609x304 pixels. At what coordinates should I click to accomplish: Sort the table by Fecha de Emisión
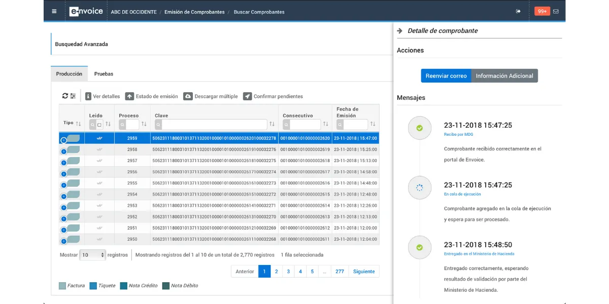[374, 124]
